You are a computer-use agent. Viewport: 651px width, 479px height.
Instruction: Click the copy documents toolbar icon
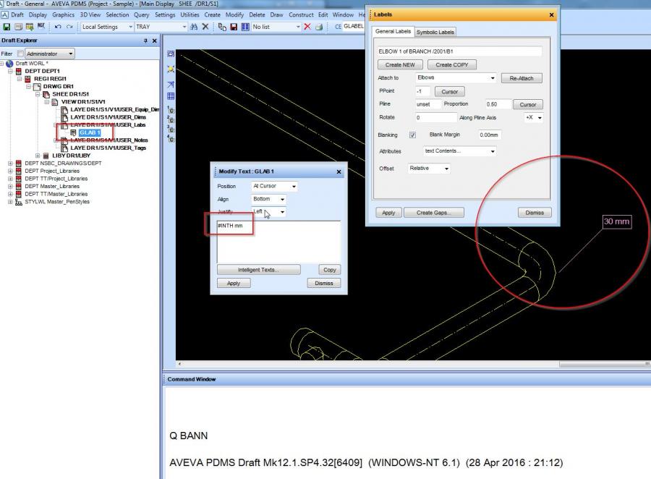(223, 27)
